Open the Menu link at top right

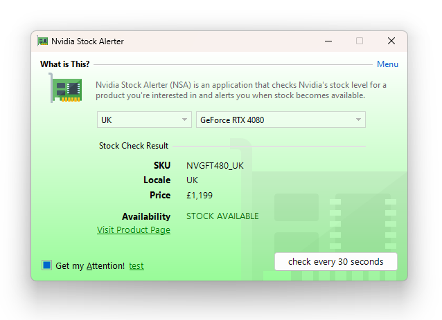[x=387, y=64]
